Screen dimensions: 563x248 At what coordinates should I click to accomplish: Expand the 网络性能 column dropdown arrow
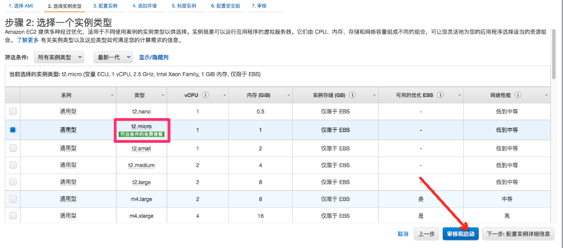[546, 95]
